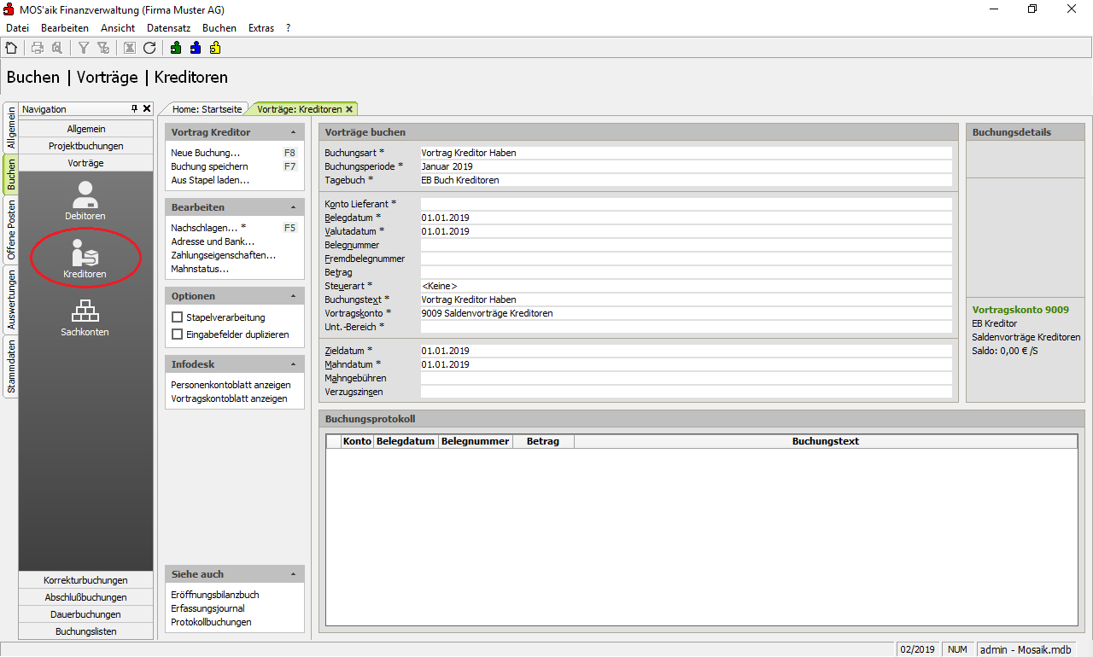Click the Konto Lieferant input field

[x=685, y=204]
